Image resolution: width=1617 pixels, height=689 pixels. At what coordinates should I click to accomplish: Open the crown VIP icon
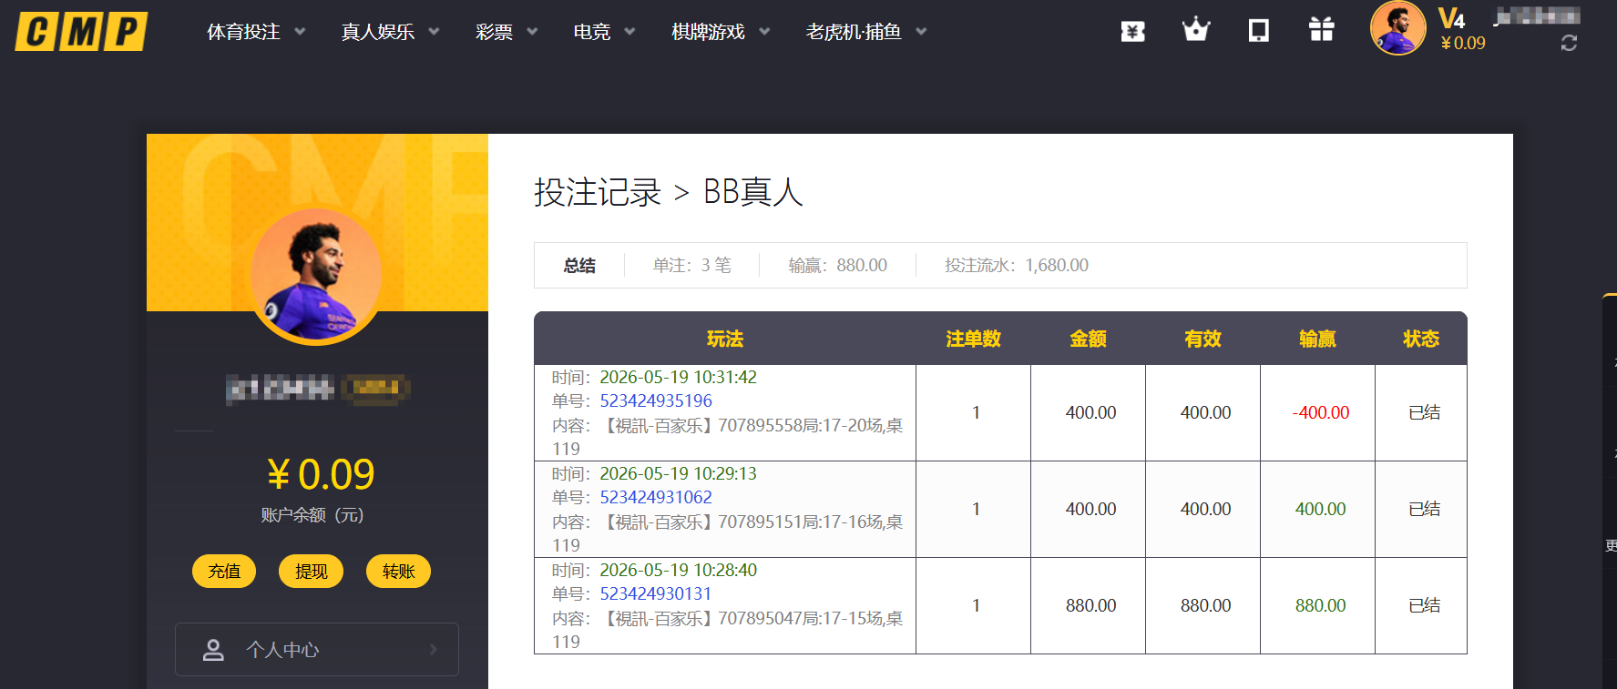coord(1195,30)
